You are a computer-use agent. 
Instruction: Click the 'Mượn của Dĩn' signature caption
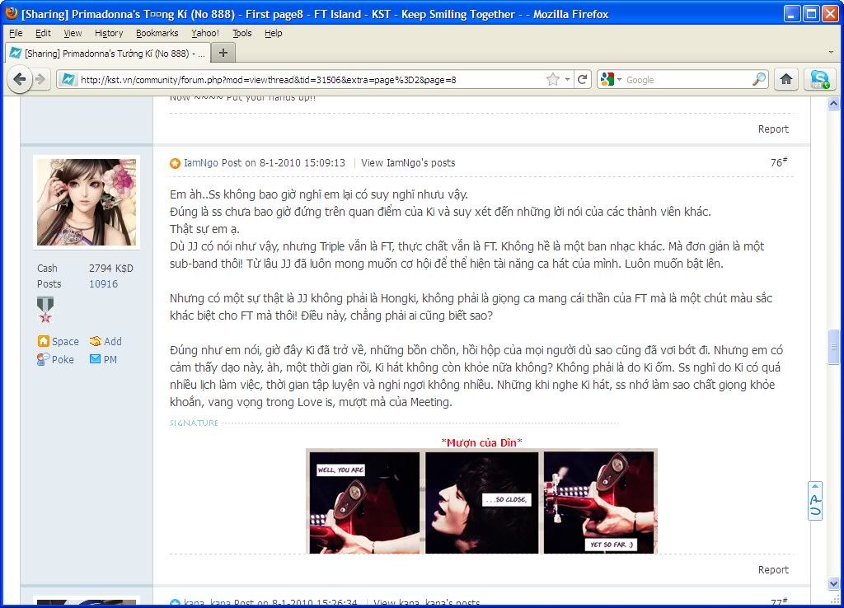coord(481,442)
